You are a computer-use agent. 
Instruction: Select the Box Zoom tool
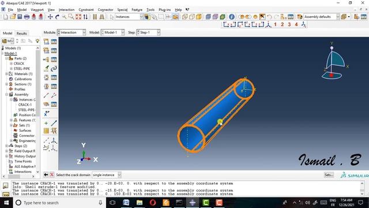71,17
